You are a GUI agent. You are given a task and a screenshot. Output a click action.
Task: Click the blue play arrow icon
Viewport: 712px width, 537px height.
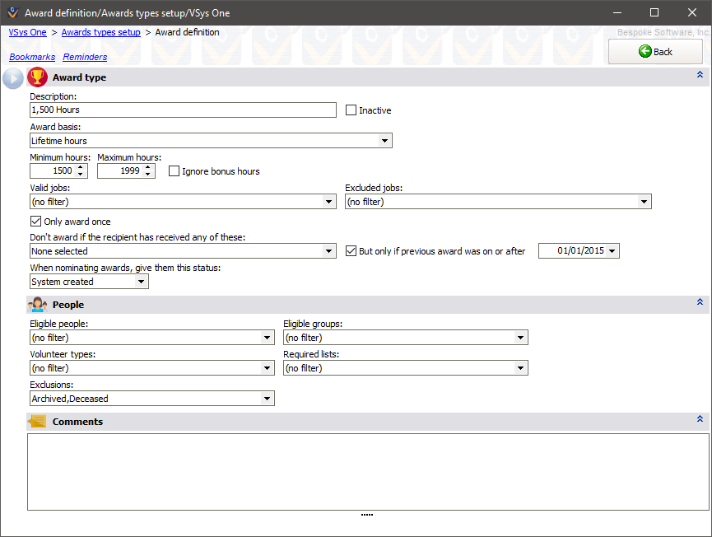[13, 78]
